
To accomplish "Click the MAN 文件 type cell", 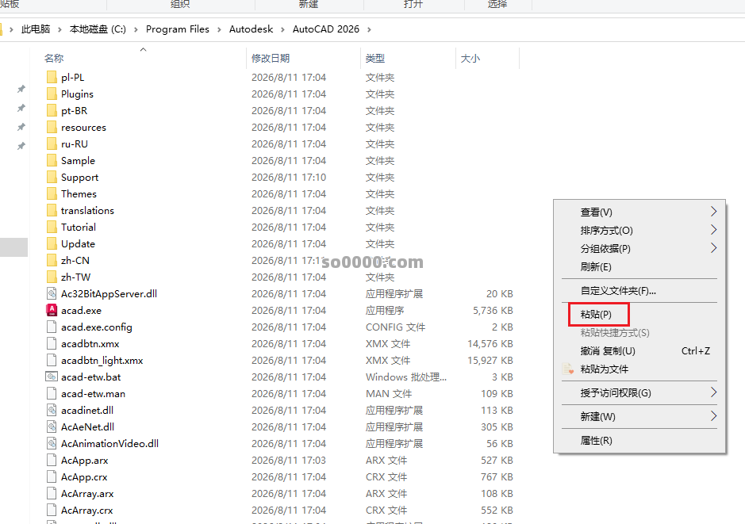I will (389, 393).
